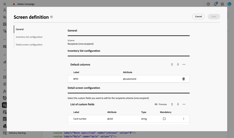
Task: Open the notifications bell
Action: 215,4
